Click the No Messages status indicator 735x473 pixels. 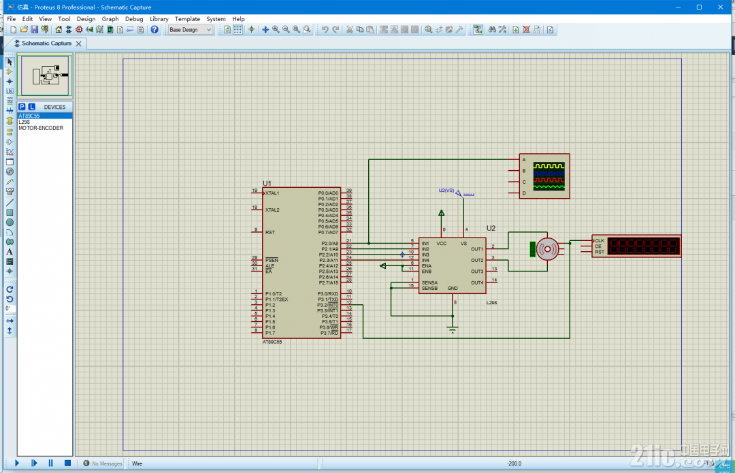[x=103, y=463]
